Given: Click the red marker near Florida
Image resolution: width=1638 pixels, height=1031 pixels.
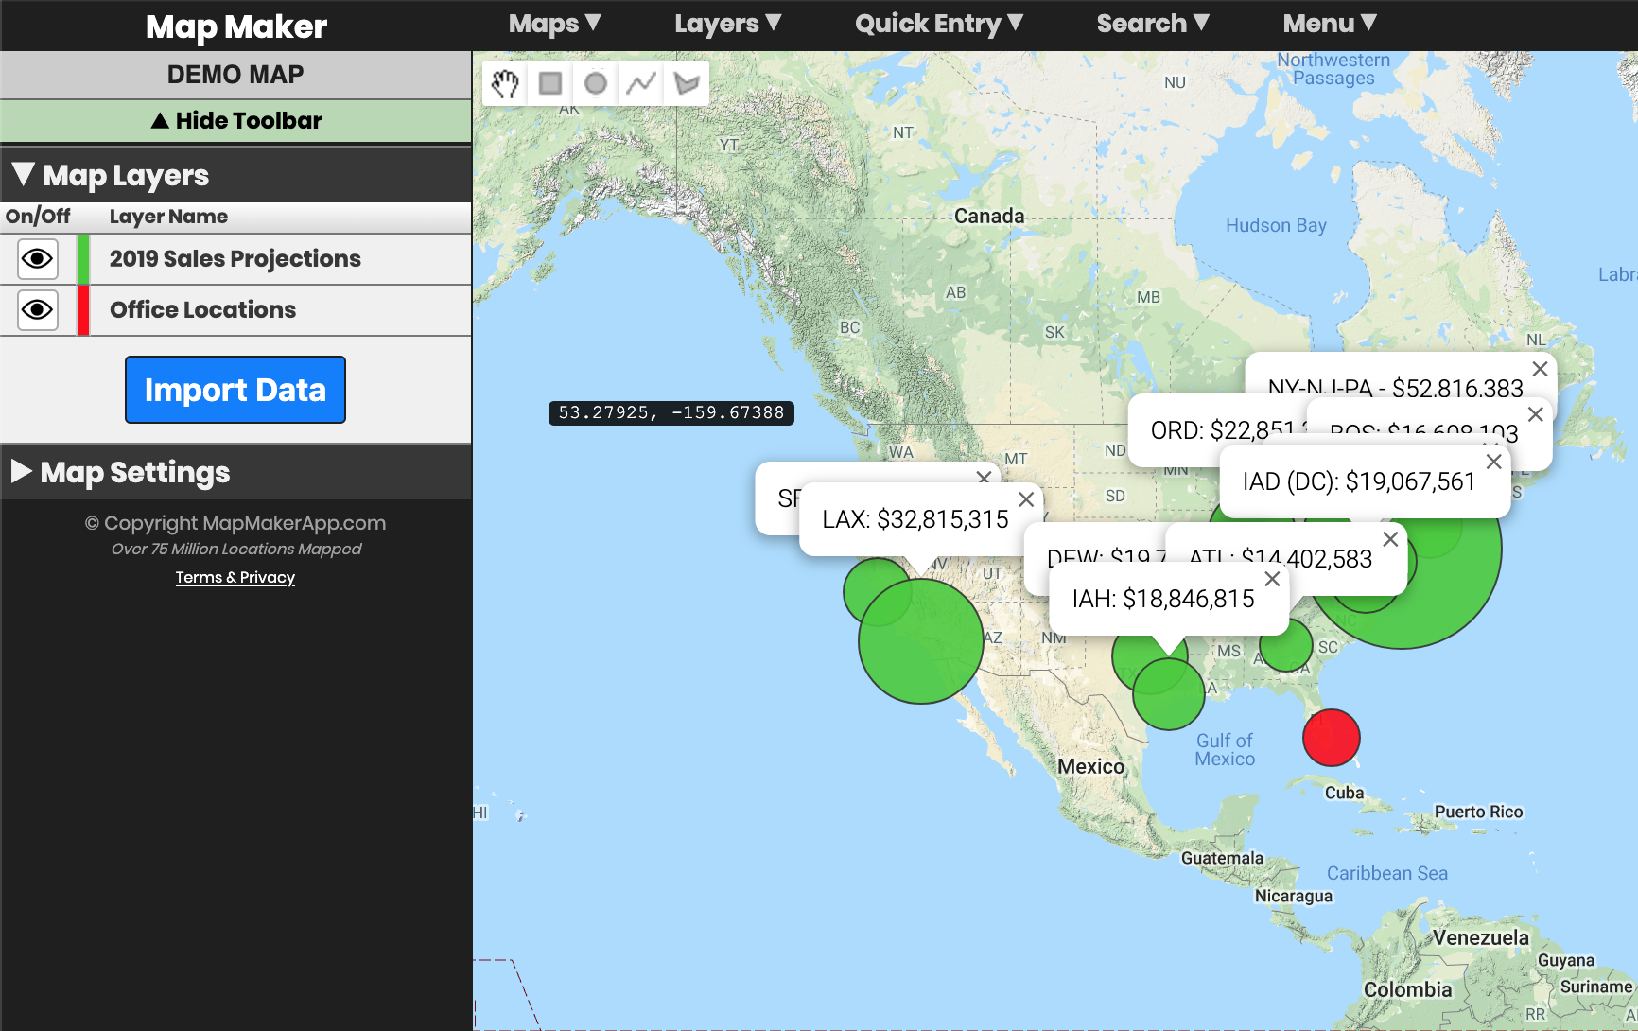Looking at the screenshot, I should (1332, 739).
